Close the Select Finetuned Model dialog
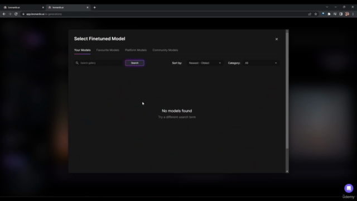The height and width of the screenshot is (201, 357). click(277, 39)
